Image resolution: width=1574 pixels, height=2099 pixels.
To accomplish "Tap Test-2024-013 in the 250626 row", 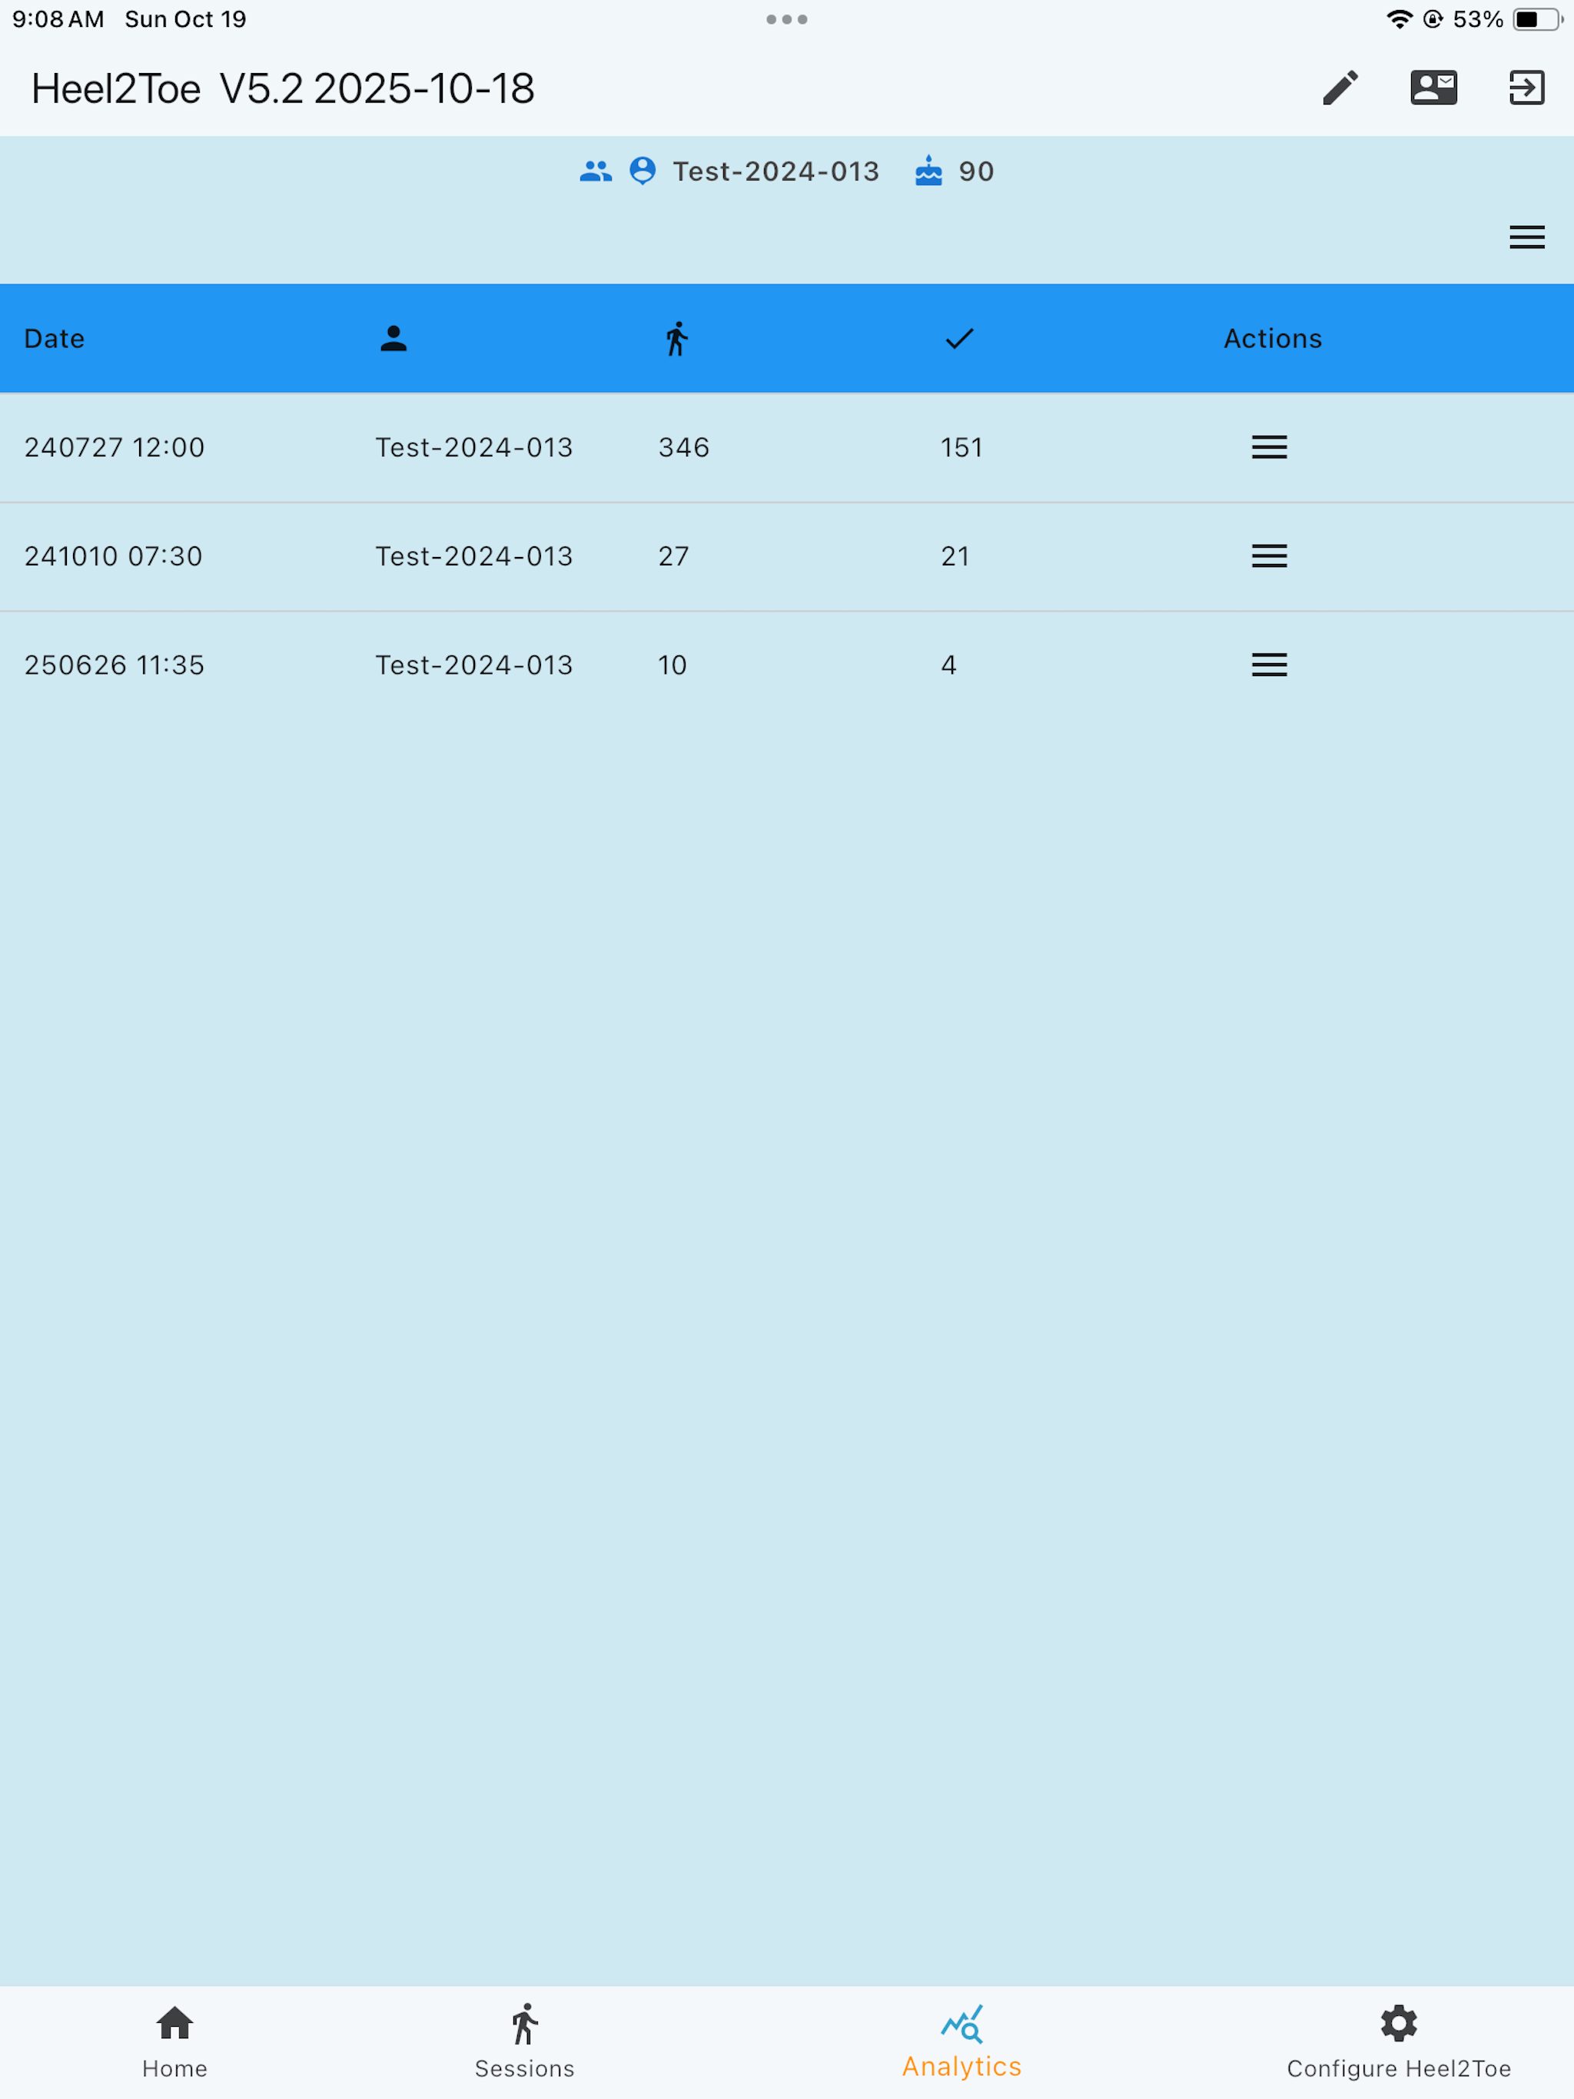I will 473,665.
